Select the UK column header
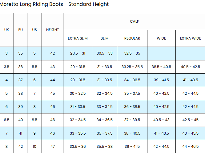The height and width of the screenshot is (153, 205). (x=6, y=30)
